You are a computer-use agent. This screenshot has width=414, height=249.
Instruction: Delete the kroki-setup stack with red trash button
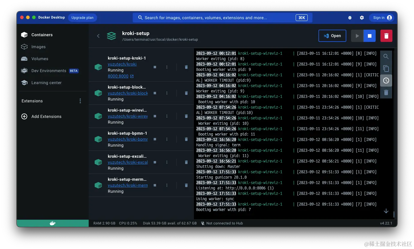click(x=386, y=36)
